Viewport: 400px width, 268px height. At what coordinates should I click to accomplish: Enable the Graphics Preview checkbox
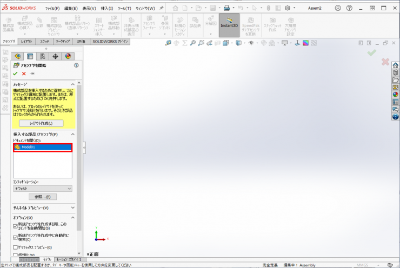coord(16,247)
